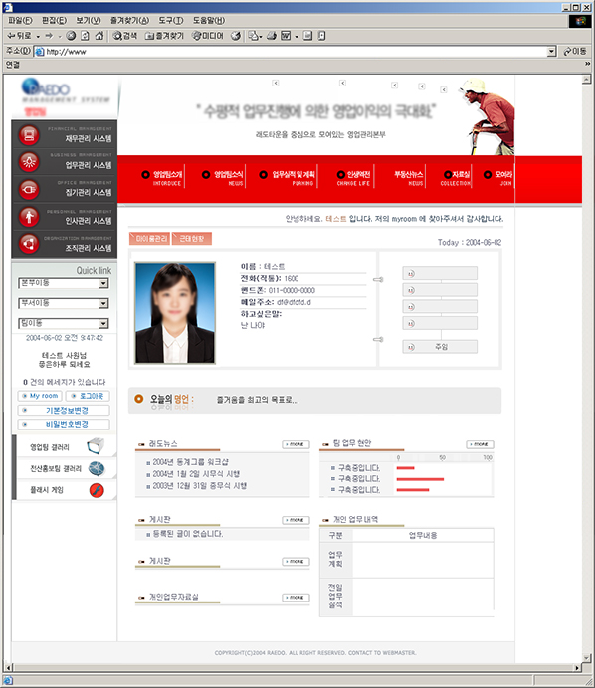Open the address bar history dropdown arrow
This screenshot has height=688, width=595.
pyautogui.click(x=552, y=52)
